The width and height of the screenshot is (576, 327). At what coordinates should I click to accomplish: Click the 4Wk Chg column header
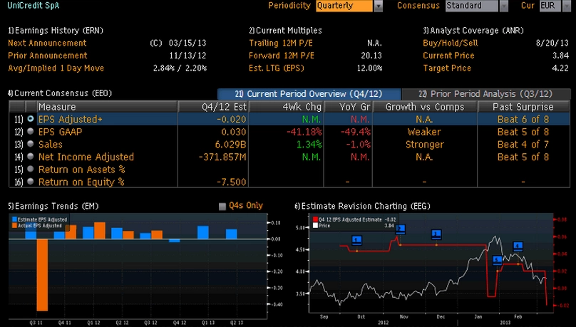pos(287,107)
